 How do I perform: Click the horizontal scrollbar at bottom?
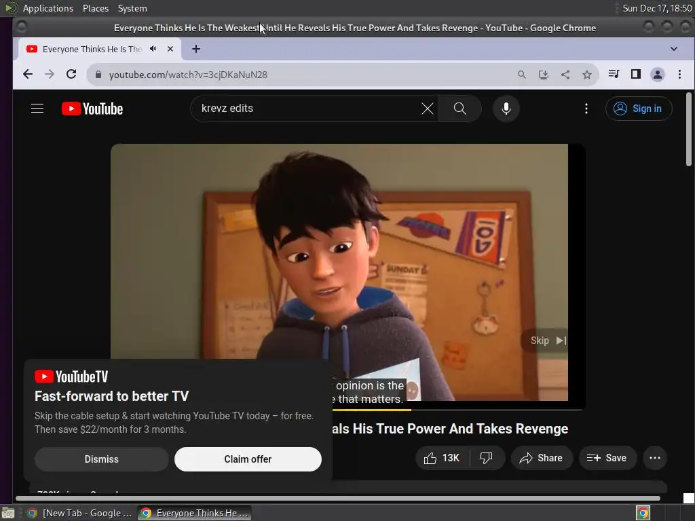tap(338, 499)
